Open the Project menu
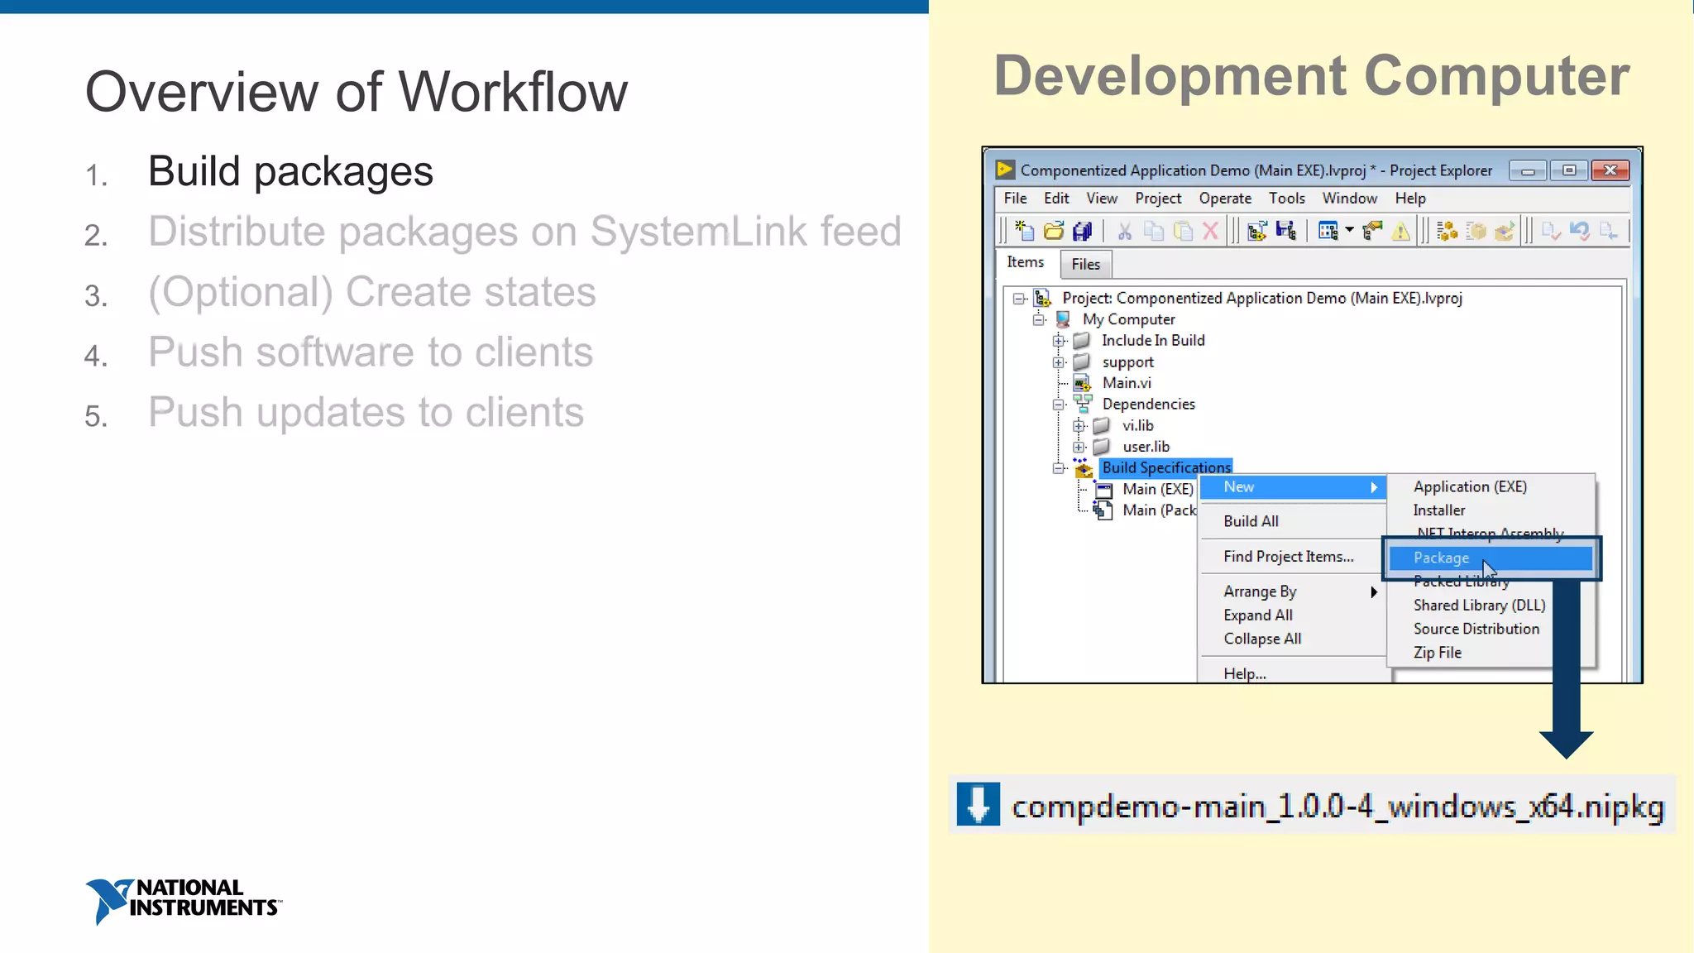Image resolution: width=1694 pixels, height=953 pixels. (x=1158, y=199)
